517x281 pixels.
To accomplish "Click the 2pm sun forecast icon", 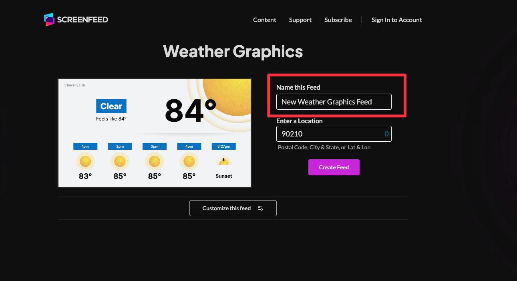I will click(x=120, y=162).
